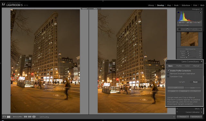This screenshot has height=121, width=206.
Task: Apply Vertical Upright correction
Action: point(184,91)
